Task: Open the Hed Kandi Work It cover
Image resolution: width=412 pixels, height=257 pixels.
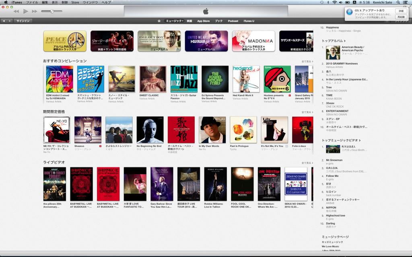Action: click(246, 79)
